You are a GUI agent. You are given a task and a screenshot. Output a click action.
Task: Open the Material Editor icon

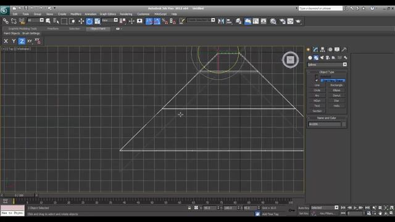click(273, 21)
